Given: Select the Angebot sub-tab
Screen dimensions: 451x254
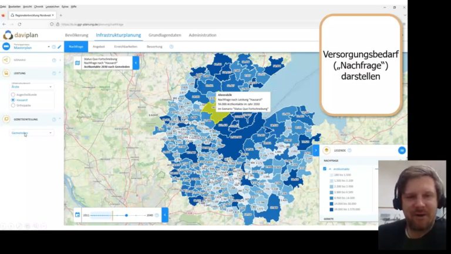Looking at the screenshot, I should tap(99, 46).
